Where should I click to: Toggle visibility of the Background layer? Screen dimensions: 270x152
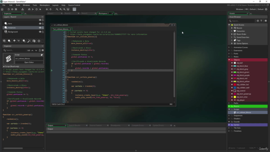40,32
